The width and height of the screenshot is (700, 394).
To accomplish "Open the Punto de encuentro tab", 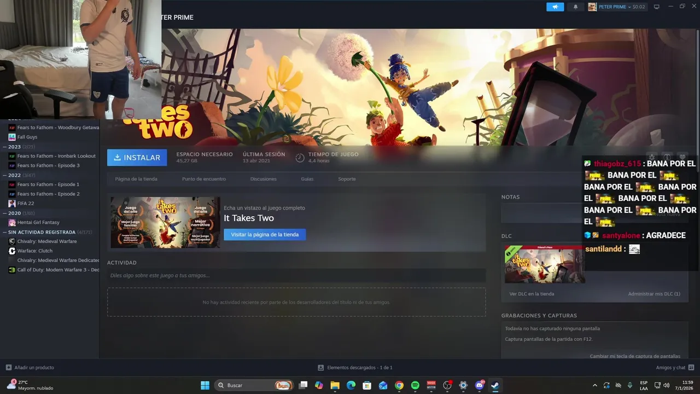I will pyautogui.click(x=204, y=179).
